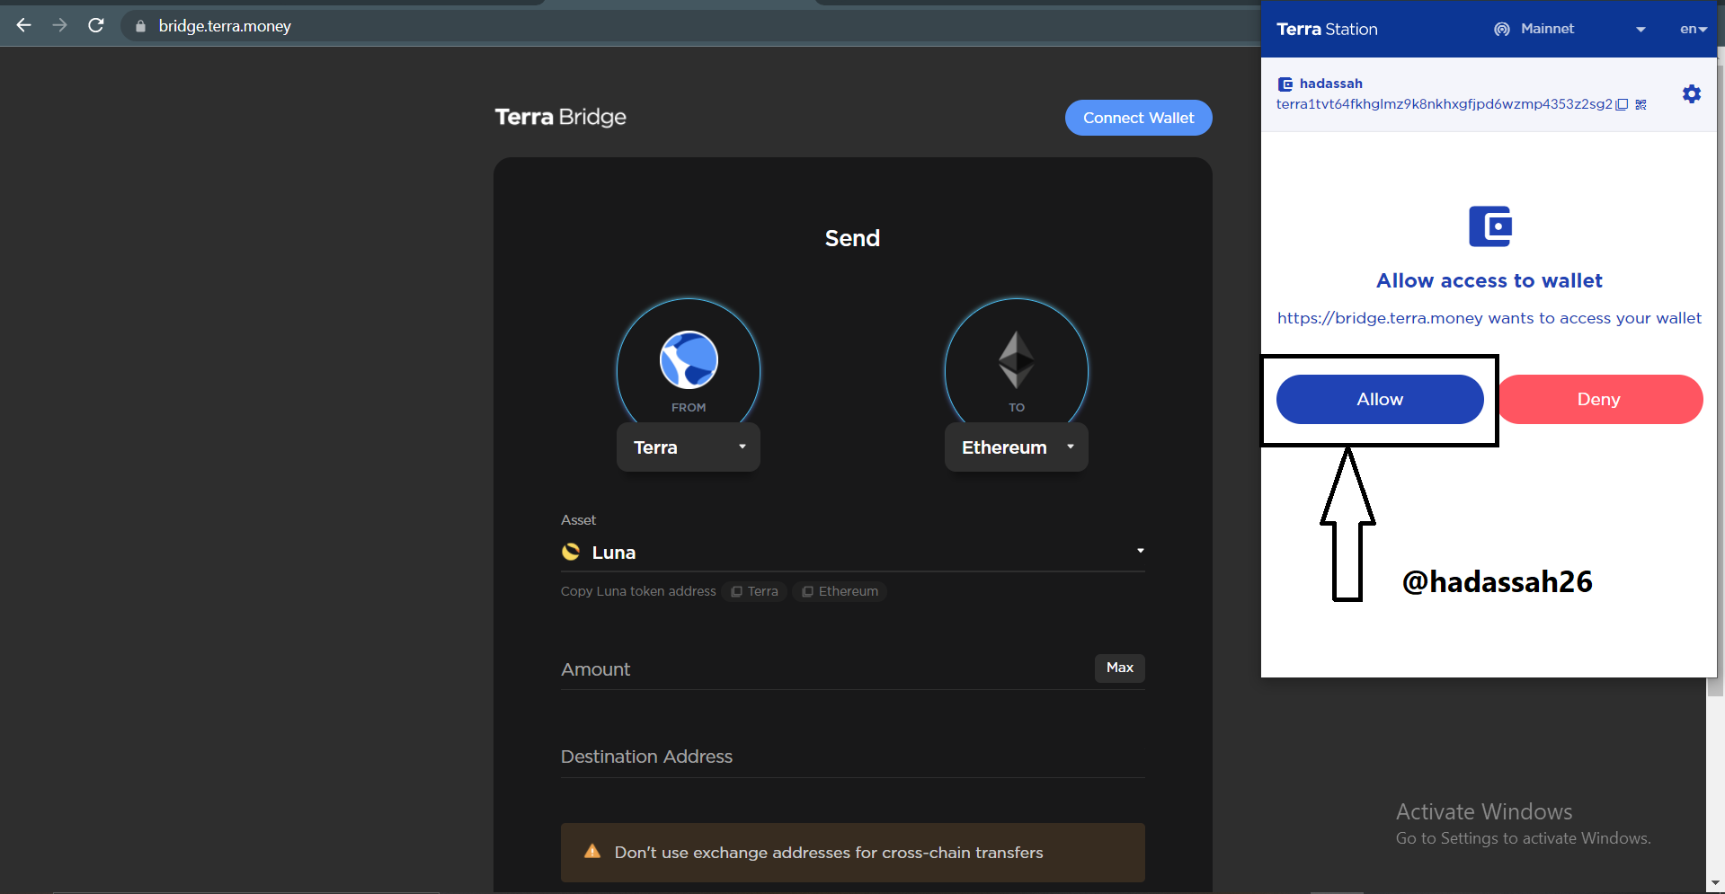Expand the Luna asset selector

pos(852,552)
